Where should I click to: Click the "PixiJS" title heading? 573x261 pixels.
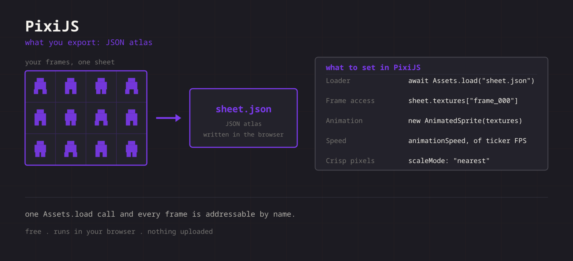click(52, 26)
